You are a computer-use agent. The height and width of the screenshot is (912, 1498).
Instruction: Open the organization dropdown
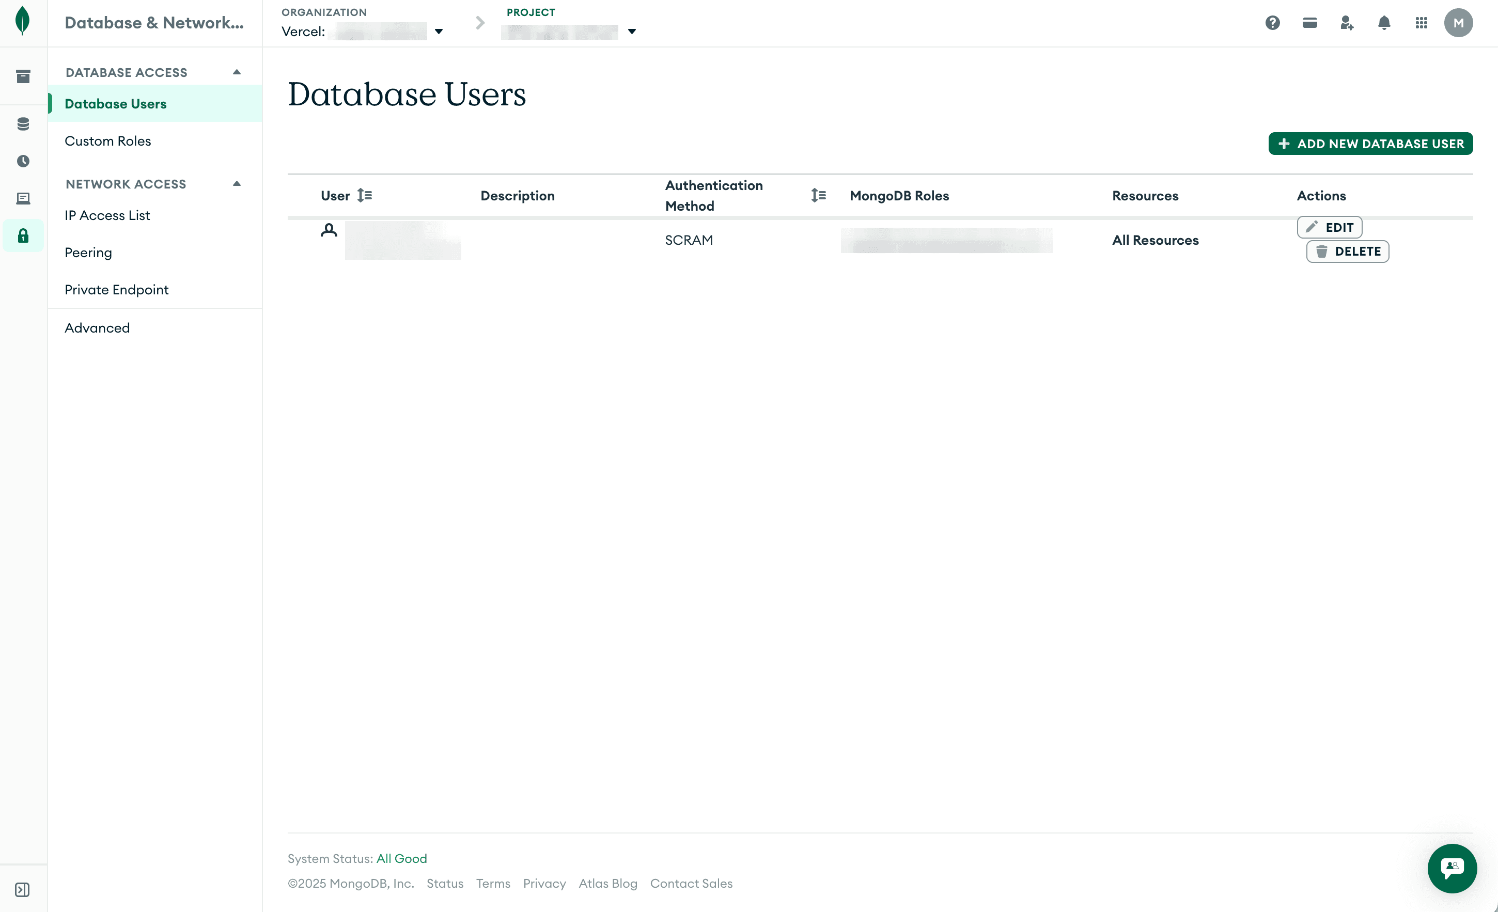(439, 31)
